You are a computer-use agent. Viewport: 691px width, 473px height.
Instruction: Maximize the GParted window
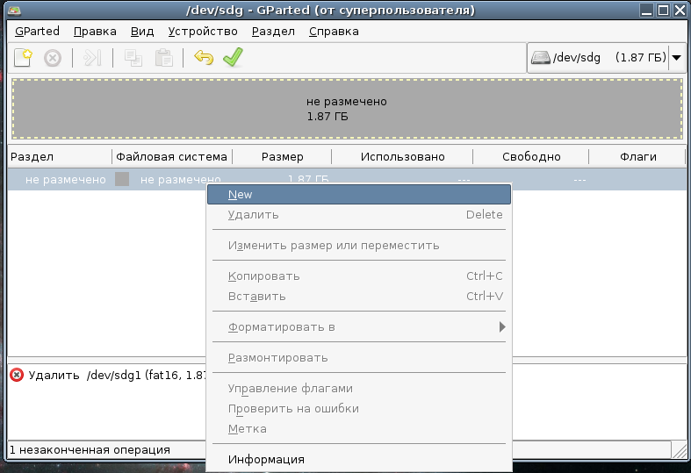tap(663, 10)
